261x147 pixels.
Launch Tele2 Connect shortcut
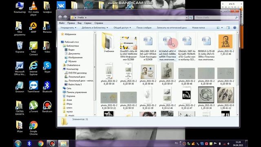click(x=33, y=49)
